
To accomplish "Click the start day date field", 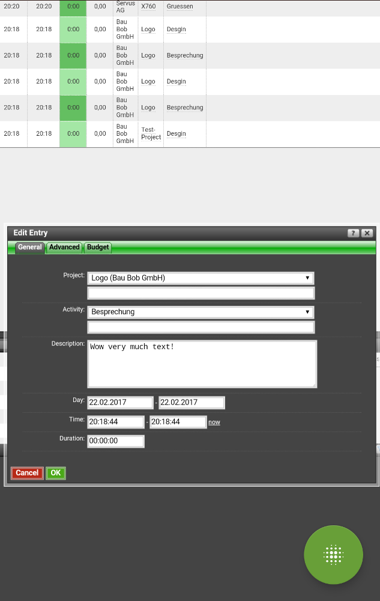I will pyautogui.click(x=120, y=403).
